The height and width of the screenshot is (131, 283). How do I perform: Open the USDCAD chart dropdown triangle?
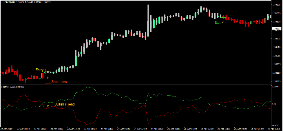point(2,2)
